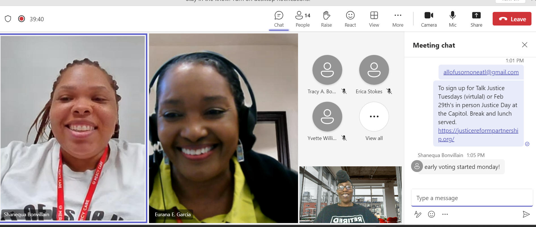The image size is (536, 227).
Task: Open the allofusornoneatl@gmail.com email link
Action: tap(481, 72)
